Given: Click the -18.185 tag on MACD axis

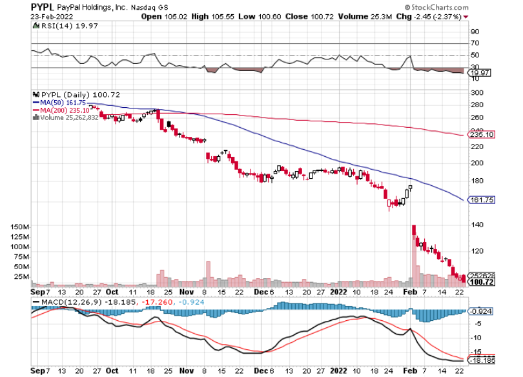Looking at the screenshot, I should pyautogui.click(x=482, y=360).
